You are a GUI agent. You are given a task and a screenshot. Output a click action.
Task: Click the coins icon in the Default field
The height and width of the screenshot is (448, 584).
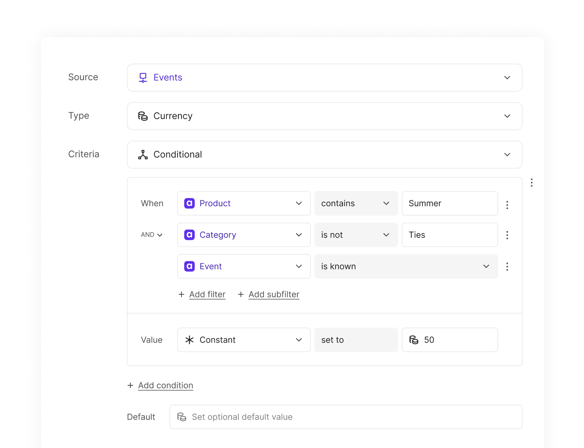[182, 417]
